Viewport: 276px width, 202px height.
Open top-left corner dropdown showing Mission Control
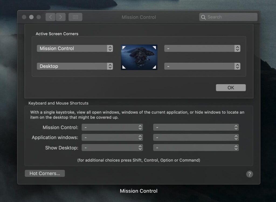coord(75,48)
